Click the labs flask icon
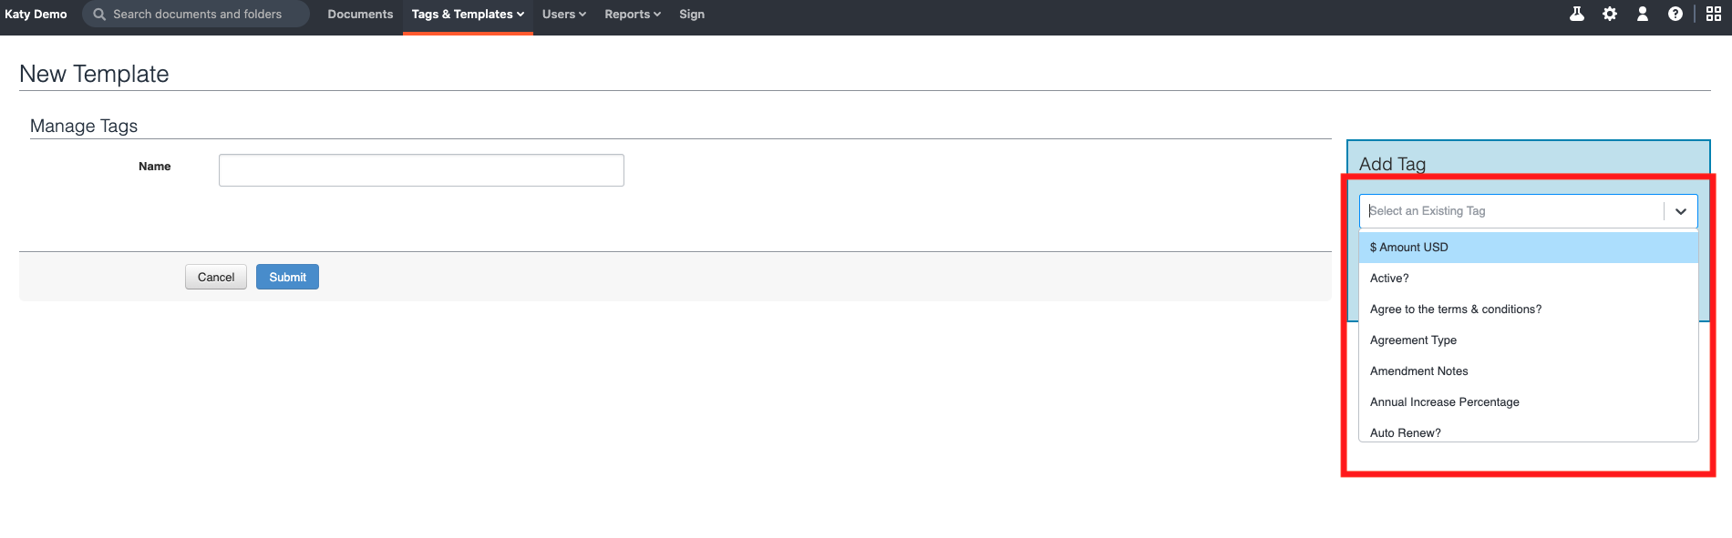This screenshot has height=538, width=1732. 1576,14
